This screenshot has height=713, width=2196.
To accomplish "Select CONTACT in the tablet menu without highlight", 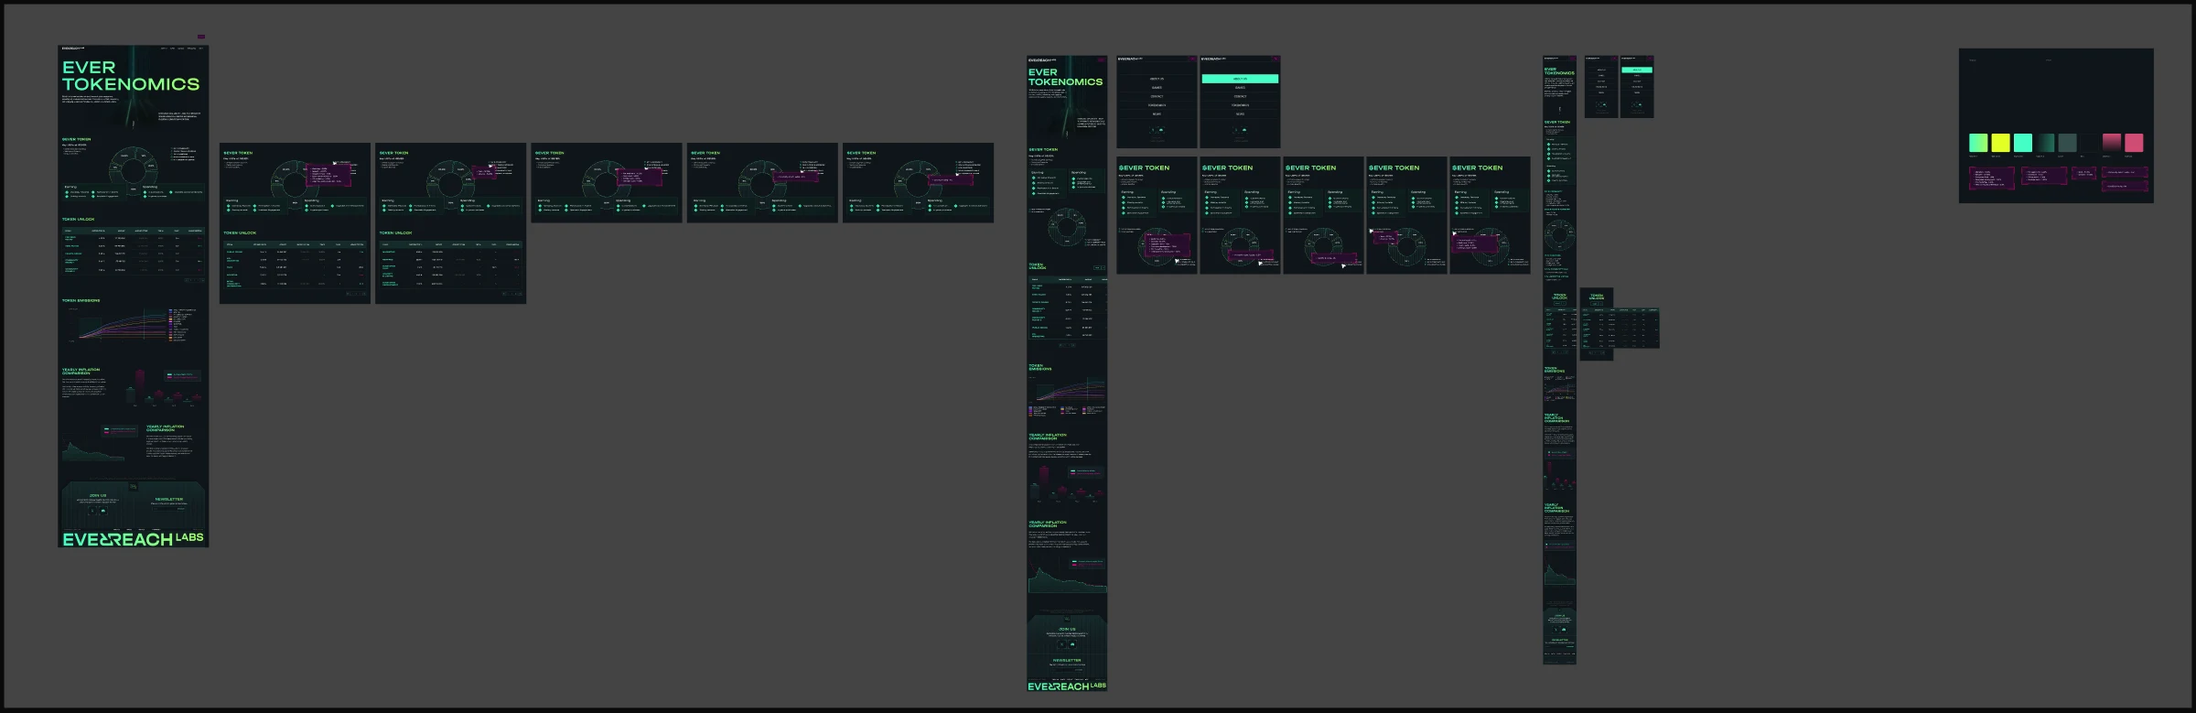I will [x=1157, y=96].
